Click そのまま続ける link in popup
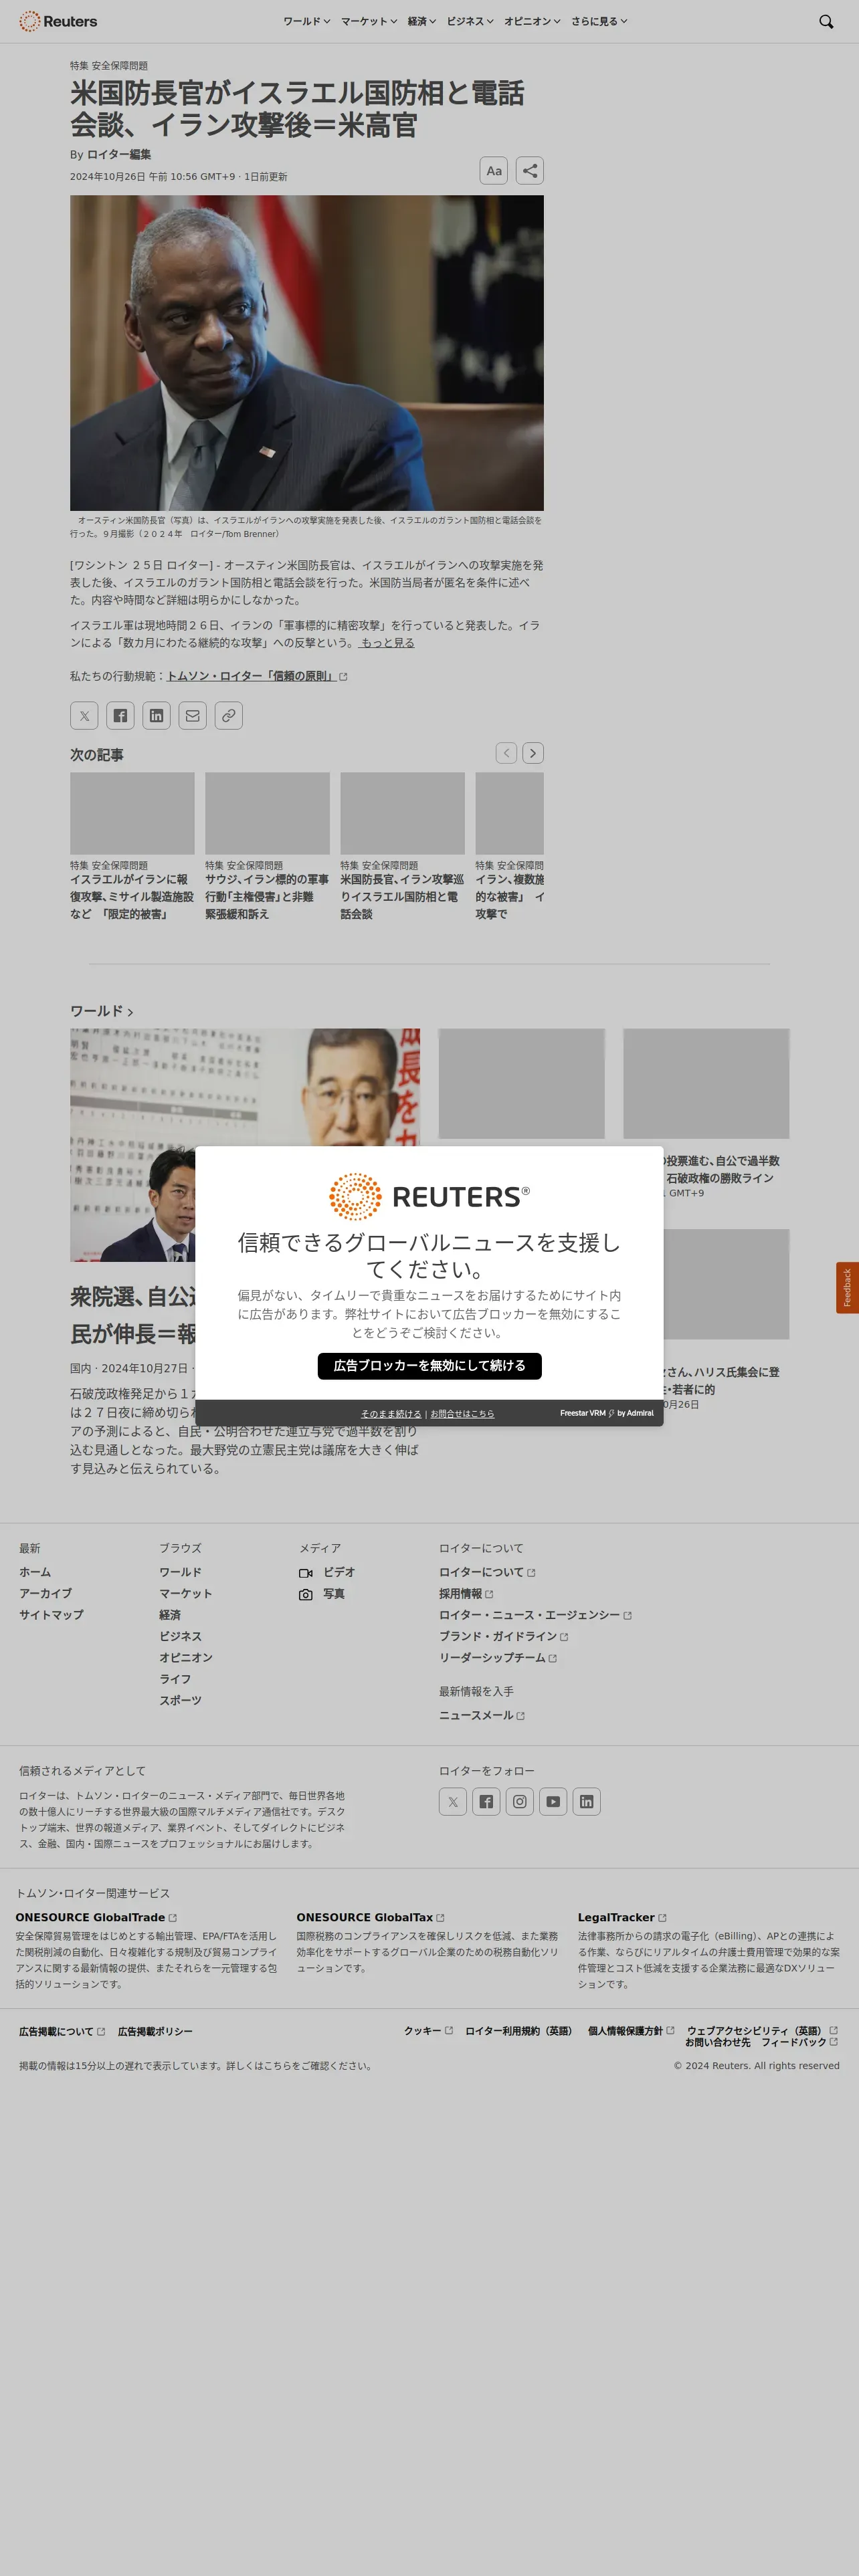 tap(391, 1414)
